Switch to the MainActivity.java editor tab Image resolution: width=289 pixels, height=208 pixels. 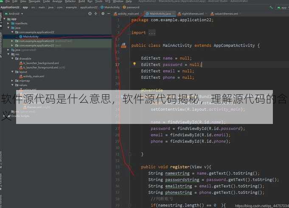(x=159, y=14)
